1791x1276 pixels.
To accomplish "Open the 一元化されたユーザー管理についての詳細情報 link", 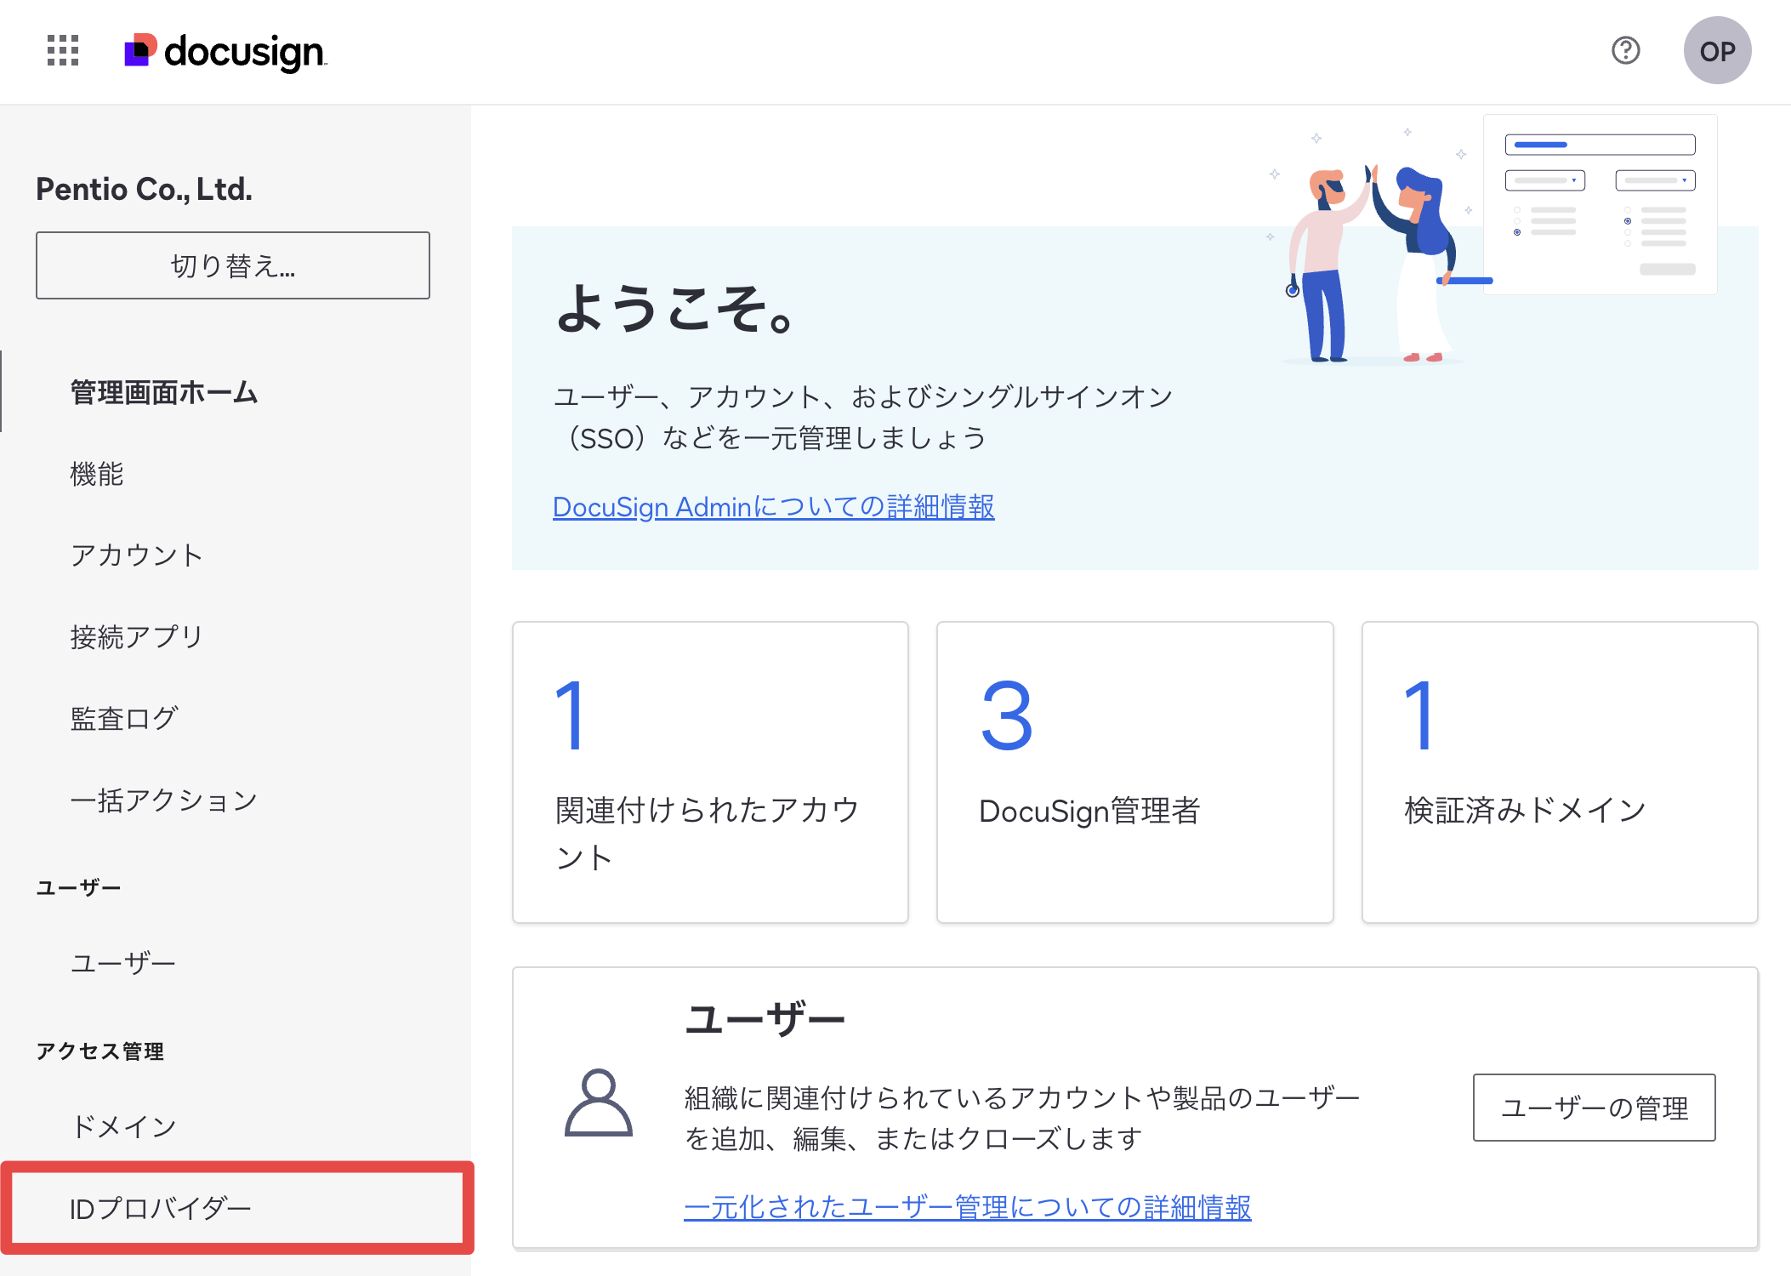I will click(968, 1207).
